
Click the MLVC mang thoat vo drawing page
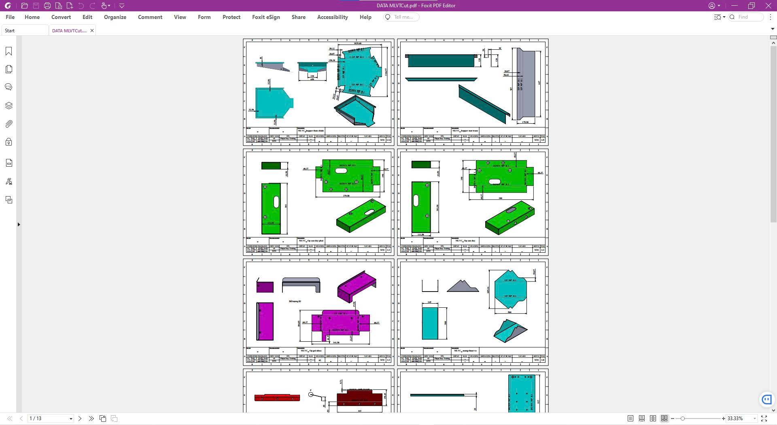coord(473,312)
